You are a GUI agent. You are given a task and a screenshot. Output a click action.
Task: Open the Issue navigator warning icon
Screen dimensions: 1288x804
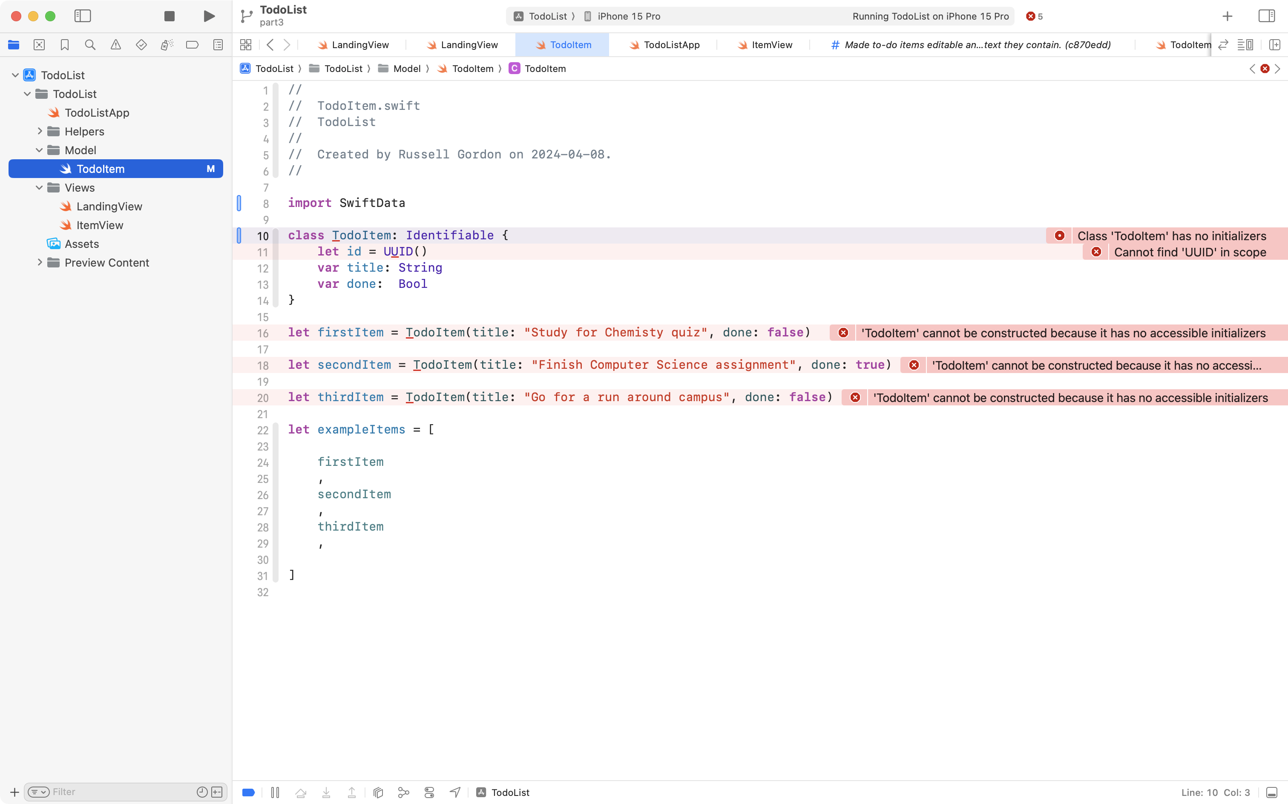(x=115, y=45)
